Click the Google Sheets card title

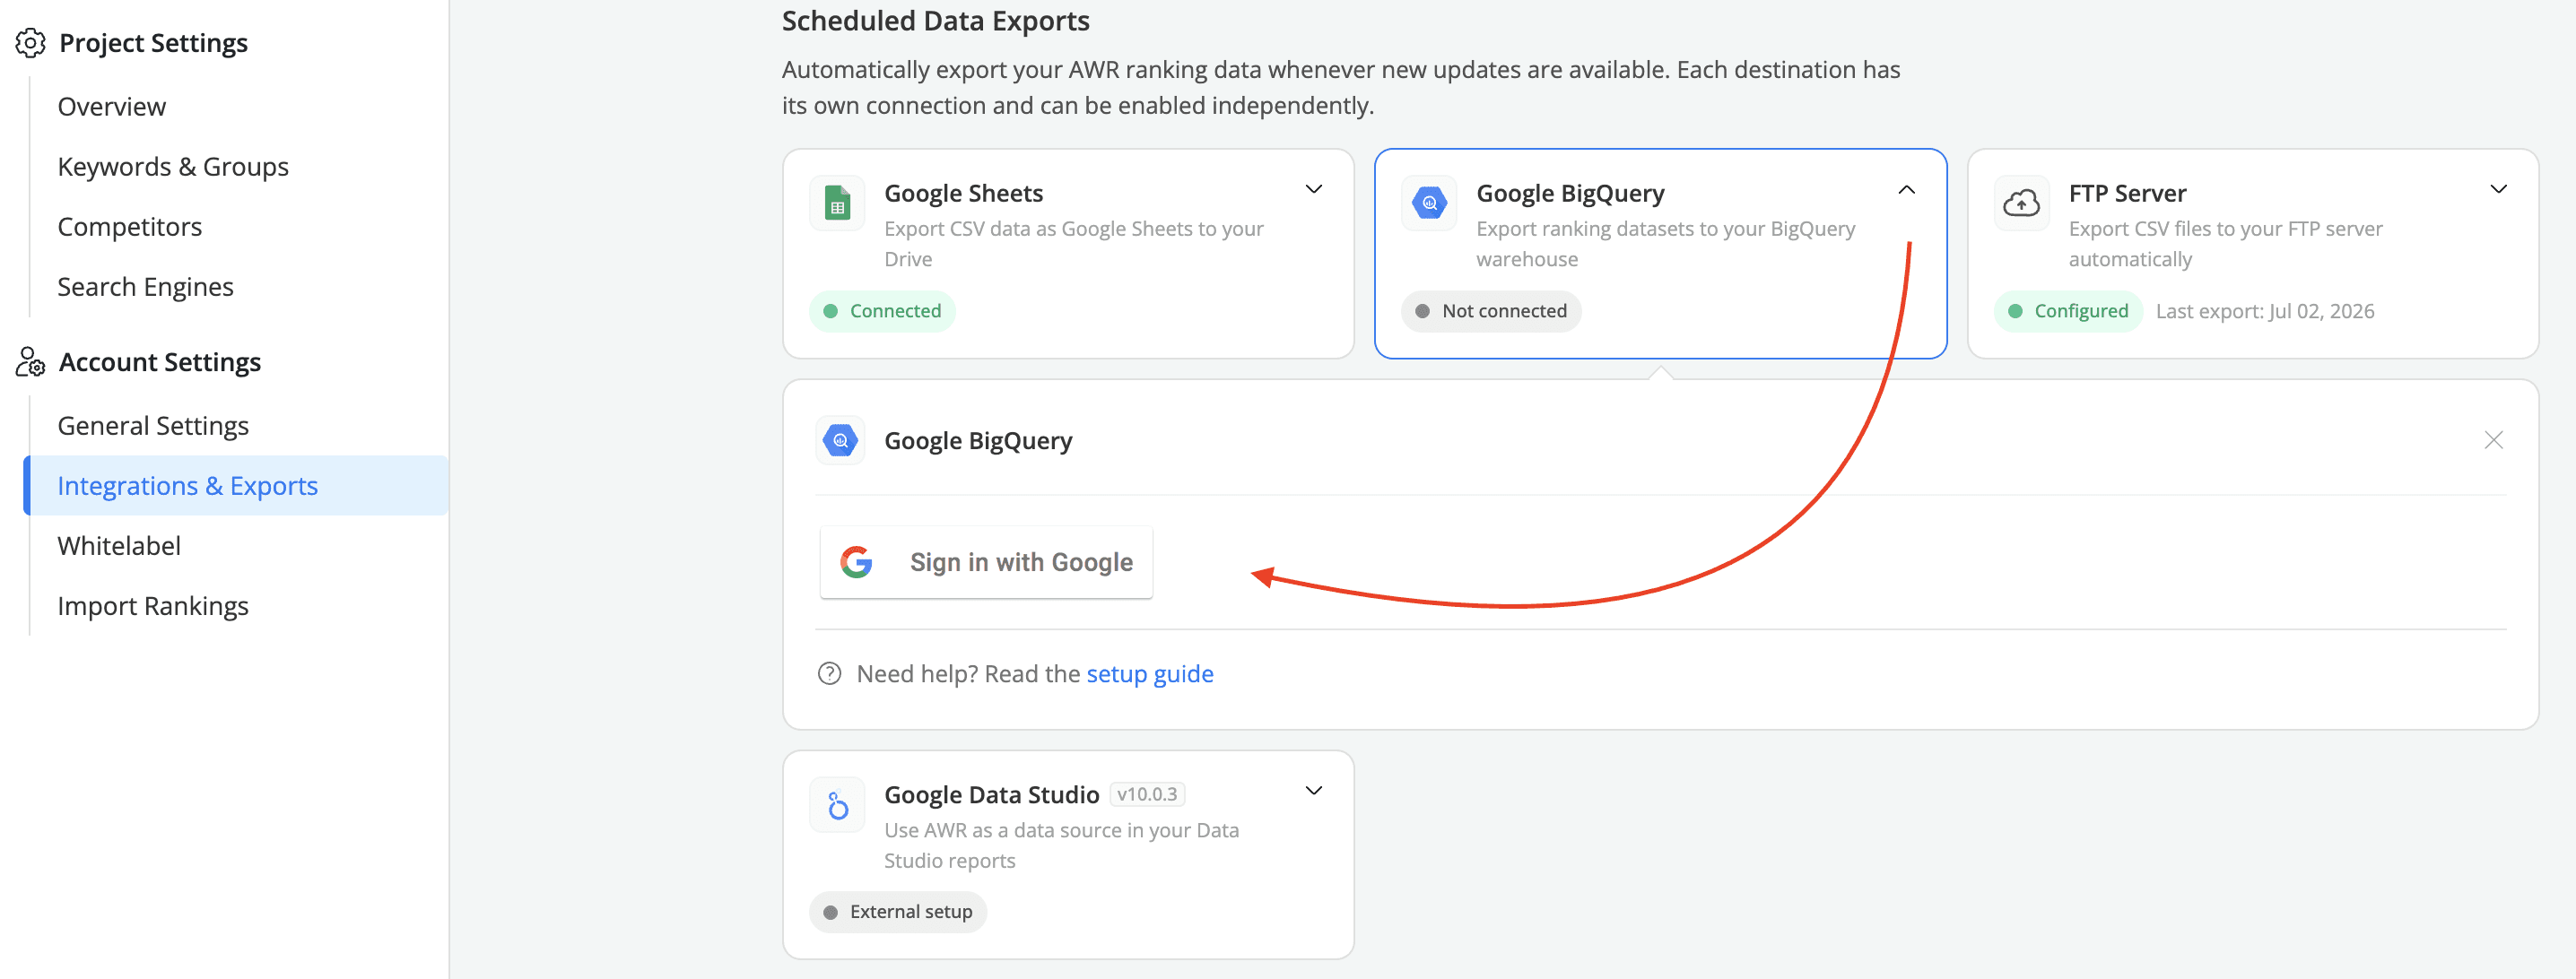tap(964, 193)
